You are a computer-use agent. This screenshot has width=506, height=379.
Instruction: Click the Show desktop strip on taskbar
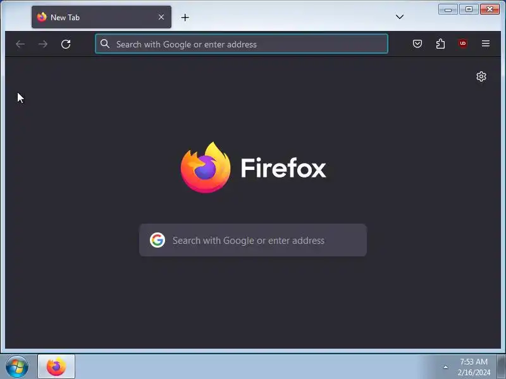502,367
